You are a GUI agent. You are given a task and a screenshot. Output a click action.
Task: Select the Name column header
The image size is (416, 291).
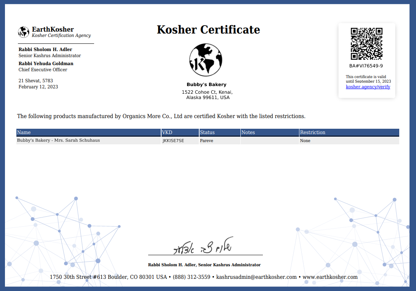23,132
